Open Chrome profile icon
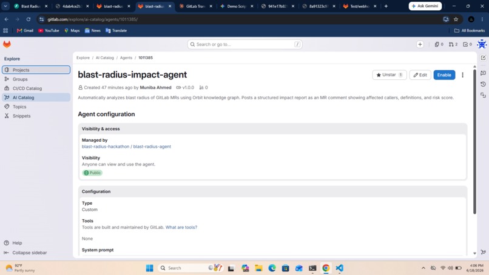 [x=471, y=19]
